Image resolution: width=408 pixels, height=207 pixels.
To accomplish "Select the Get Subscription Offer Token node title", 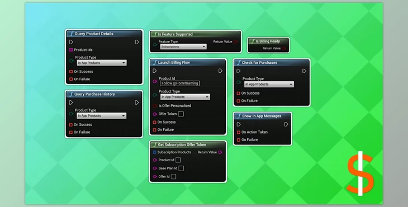I will point(182,145).
